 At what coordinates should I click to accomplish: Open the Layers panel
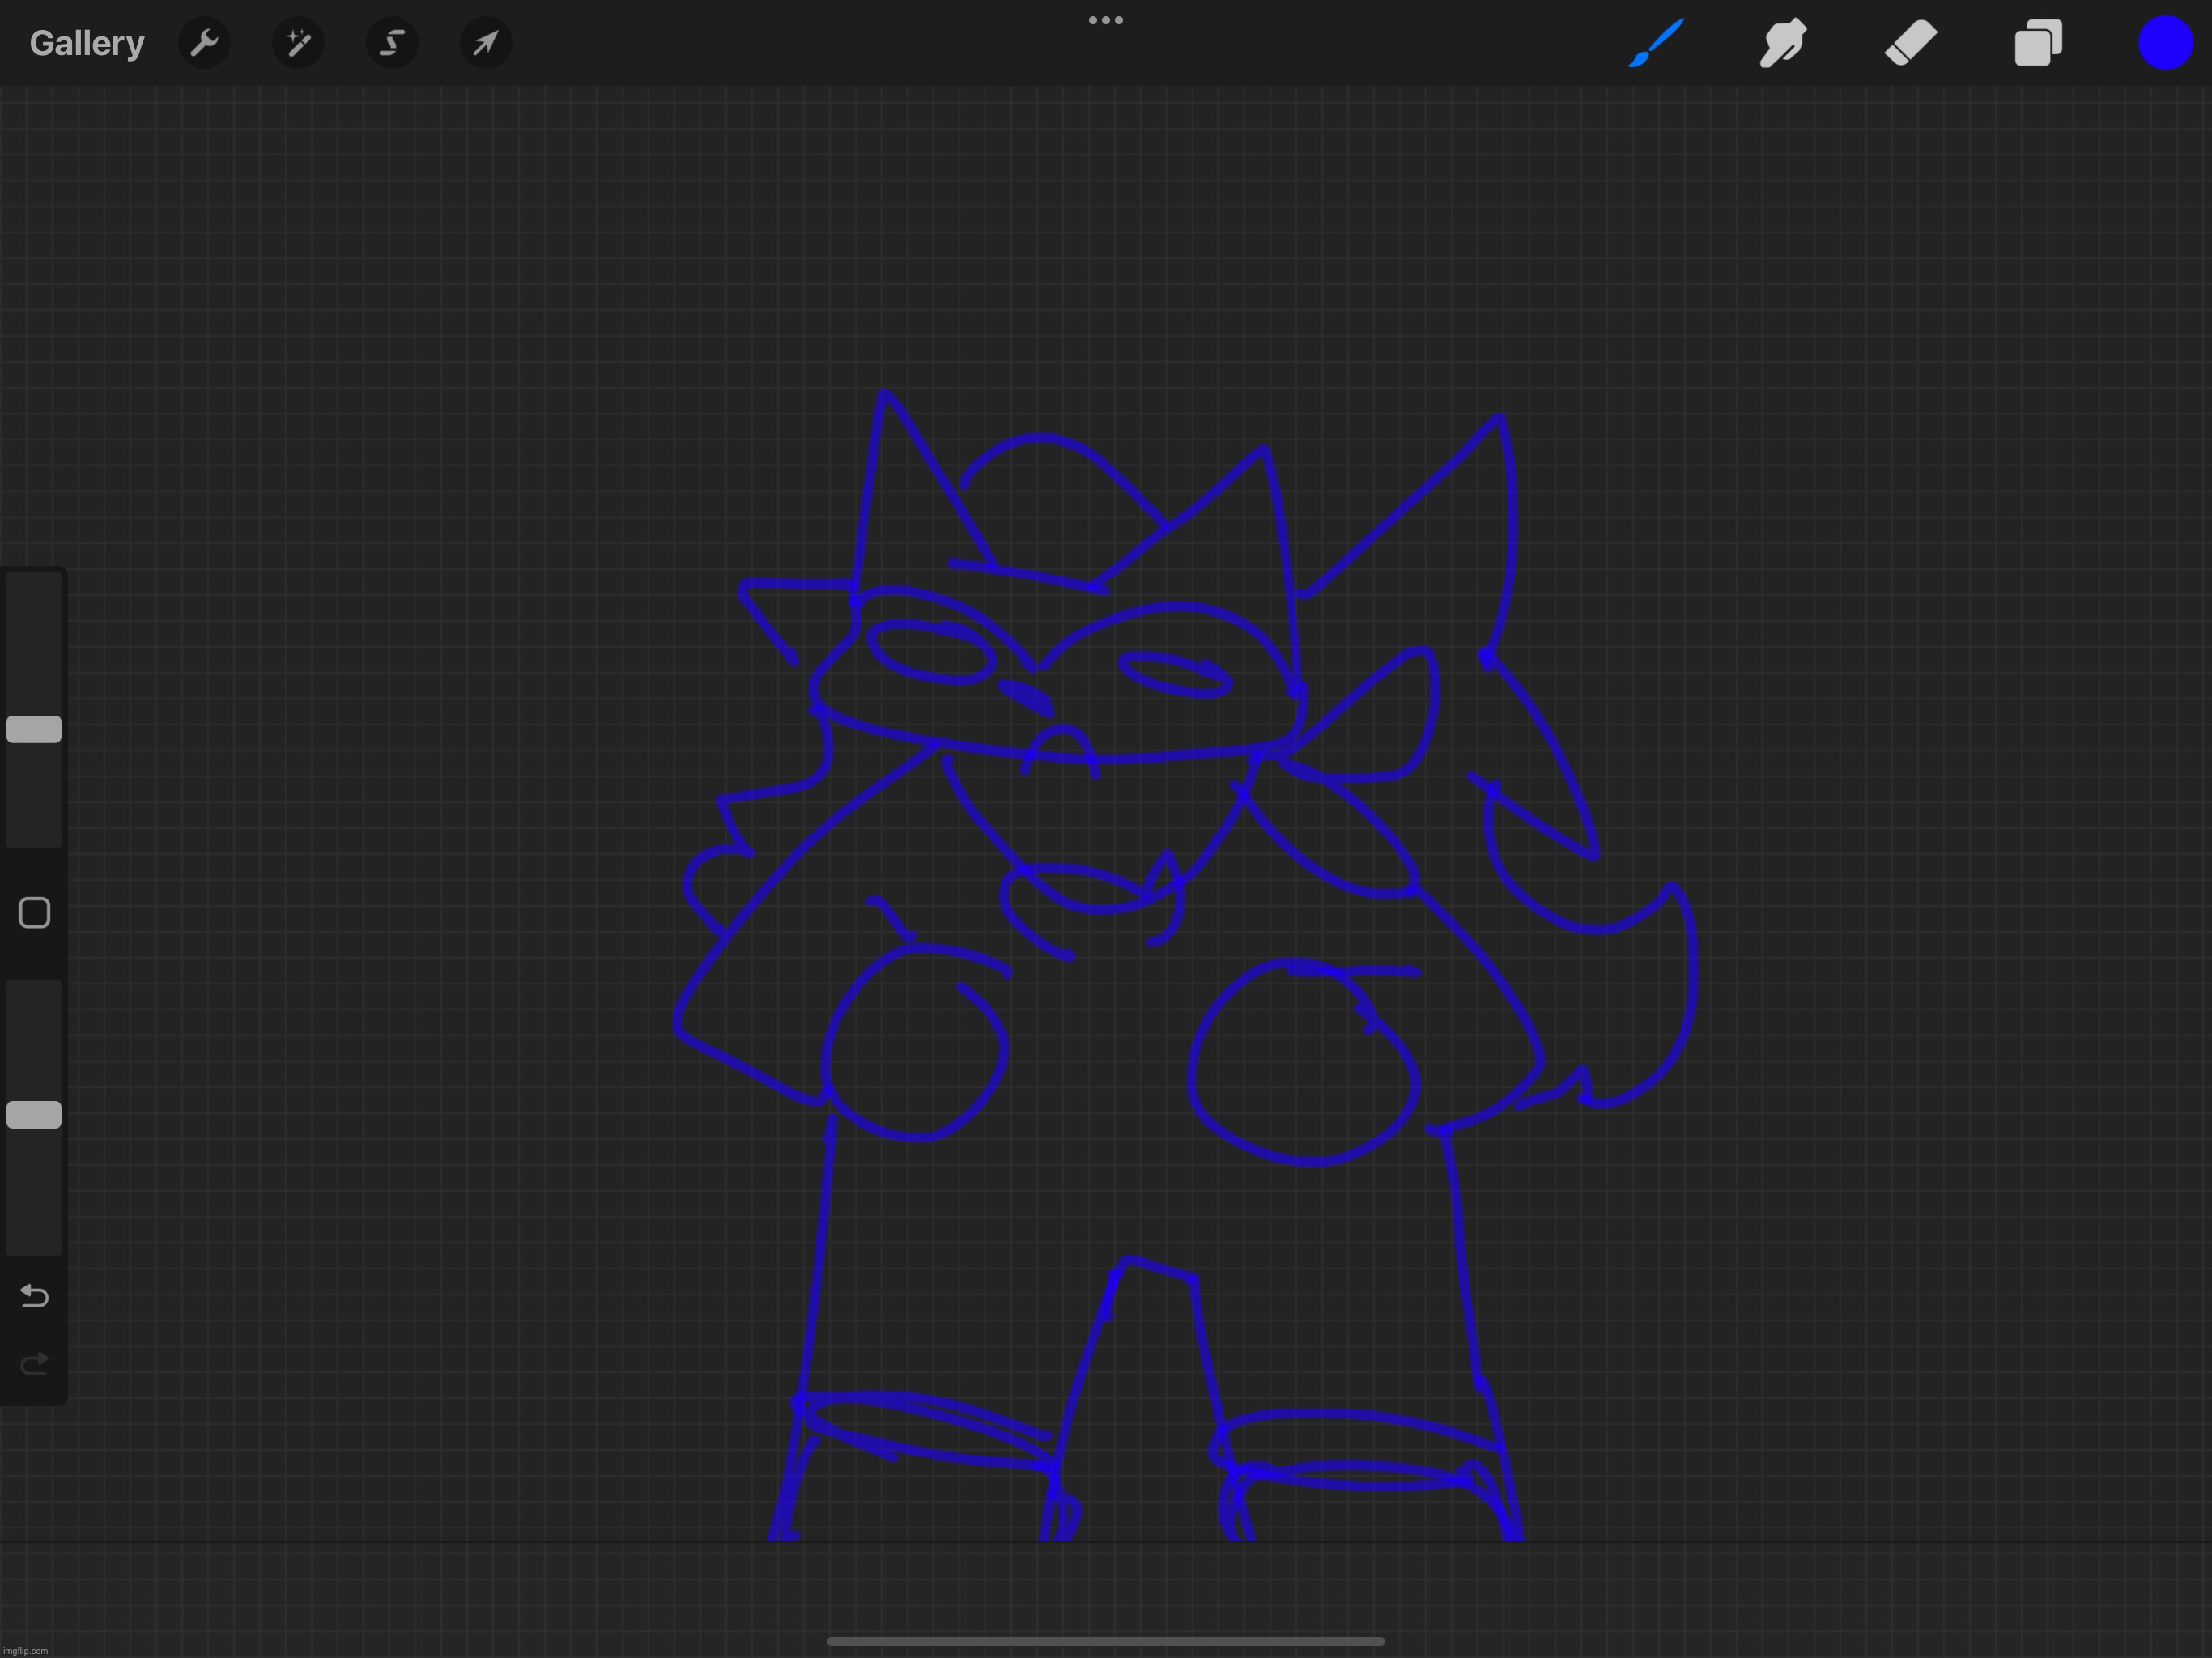pyautogui.click(x=2038, y=43)
